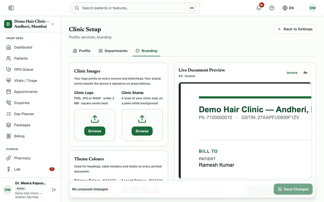Click the "Theme Colours" section heading
This screenshot has height=202, width=324.
pos(89,159)
